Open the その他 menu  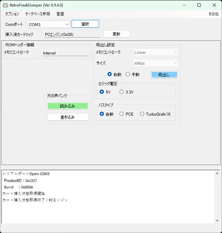[213, 14]
